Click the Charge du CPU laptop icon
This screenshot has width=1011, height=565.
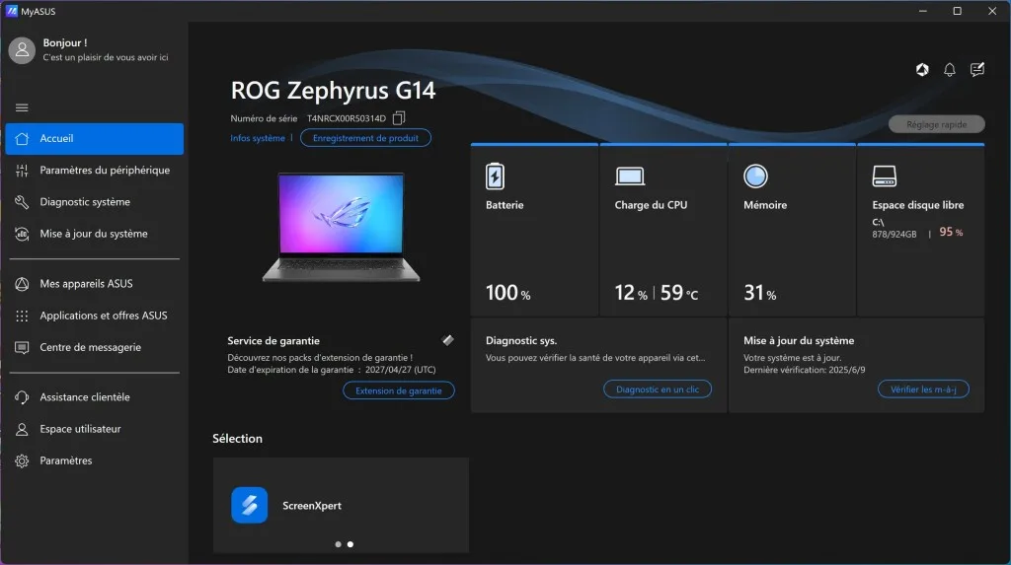pyautogui.click(x=629, y=176)
